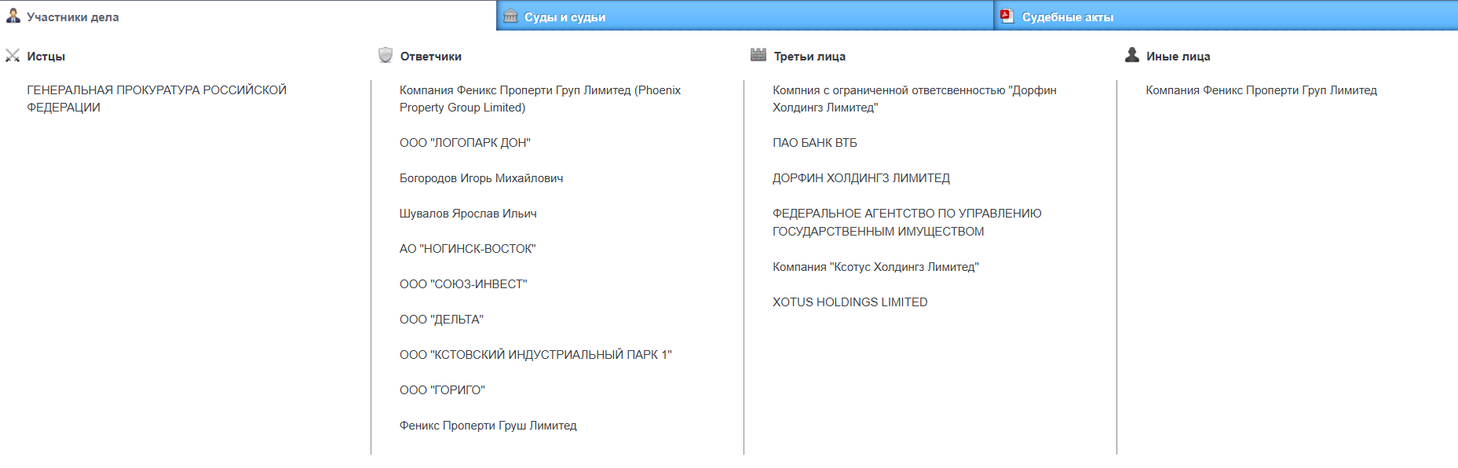Click the courthouse icon beside Суды и судьи
This screenshot has width=1458, height=468.
point(510,16)
